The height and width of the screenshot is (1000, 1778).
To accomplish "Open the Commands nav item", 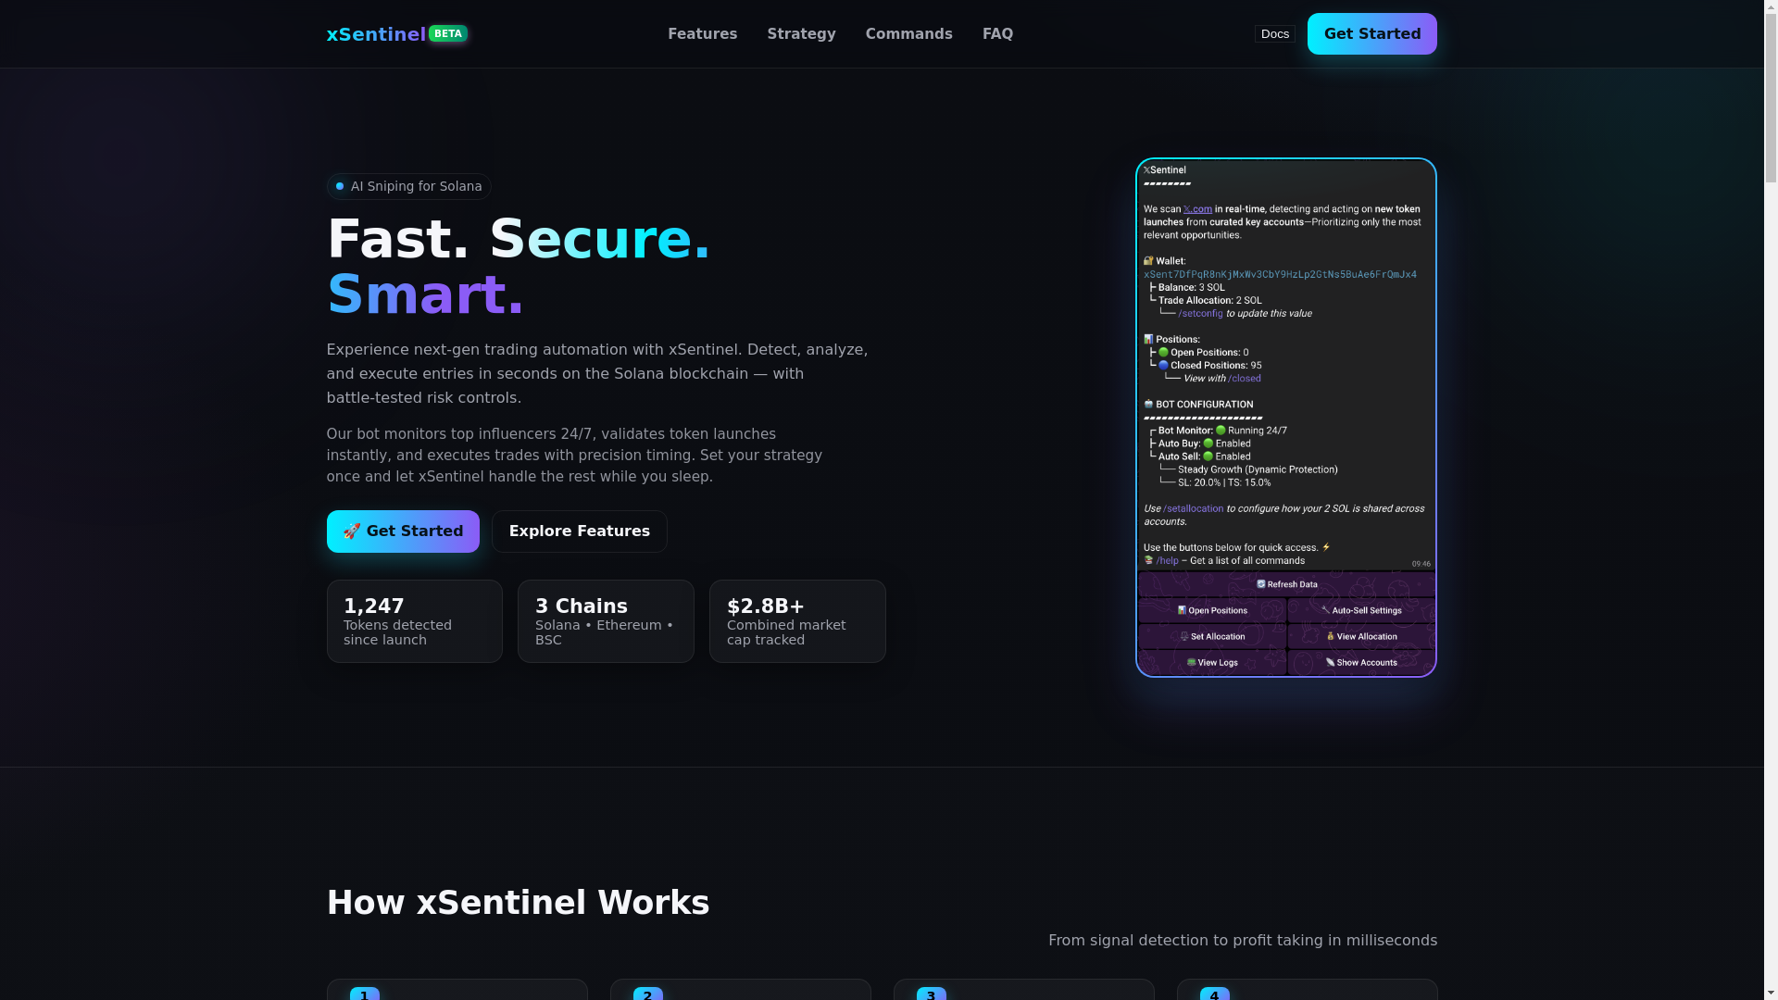I will (909, 34).
